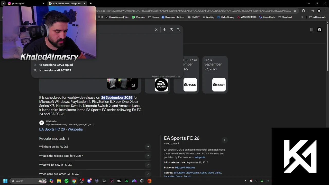
Task: Close the fc 26 release date tab
Action: 84,3
